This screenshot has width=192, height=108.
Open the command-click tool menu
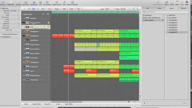(x=137, y=9)
